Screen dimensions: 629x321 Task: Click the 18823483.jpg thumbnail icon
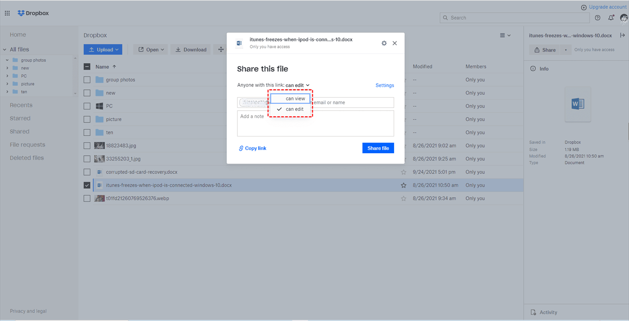click(x=99, y=146)
